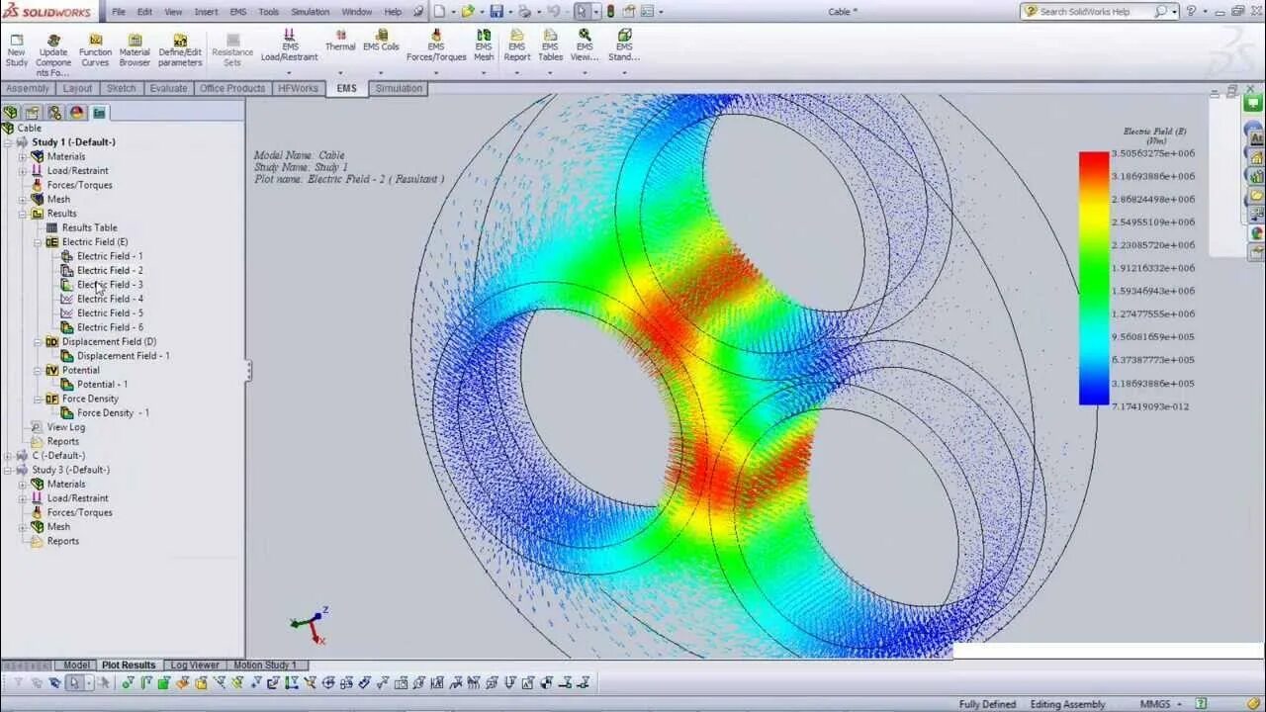Open the EMS Report tool
1266x712 pixels.
tap(517, 44)
